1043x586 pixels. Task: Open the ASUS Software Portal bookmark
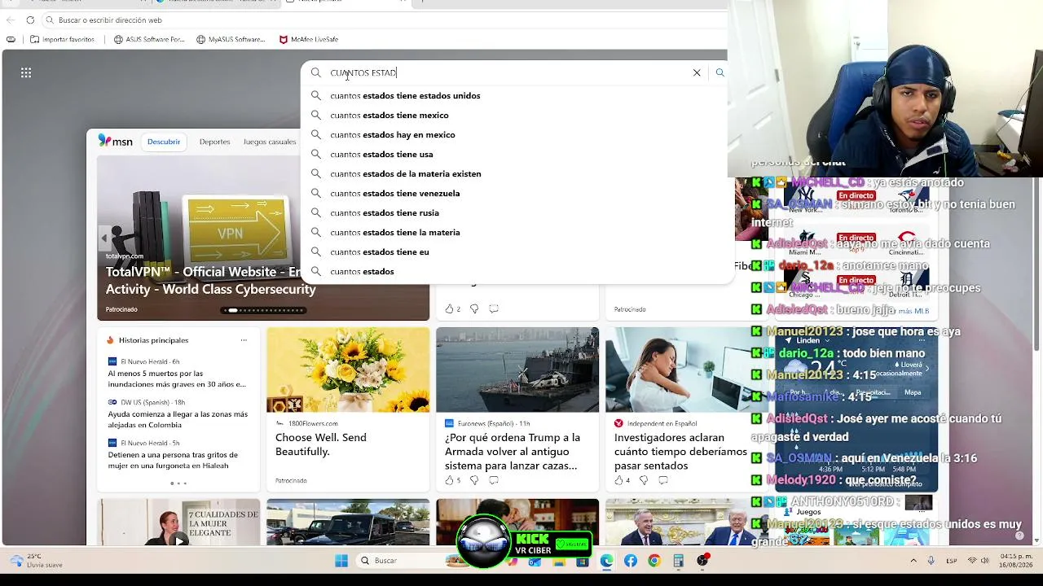(149, 39)
